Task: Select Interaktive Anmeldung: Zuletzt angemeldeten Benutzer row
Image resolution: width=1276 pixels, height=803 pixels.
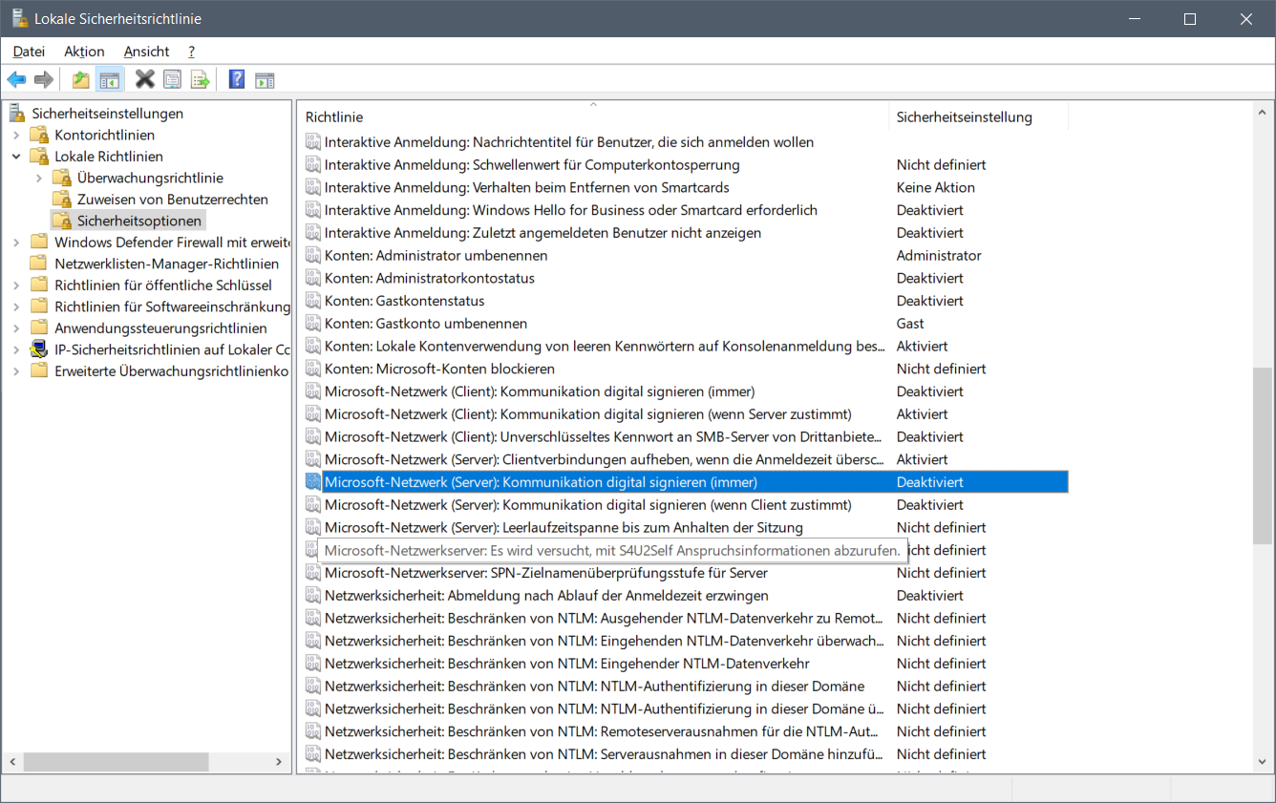Action: (x=542, y=233)
